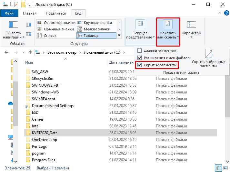This screenshot has height=172, width=230.
Task: Open the Показать или скрыть dropdown
Action: click(x=168, y=32)
